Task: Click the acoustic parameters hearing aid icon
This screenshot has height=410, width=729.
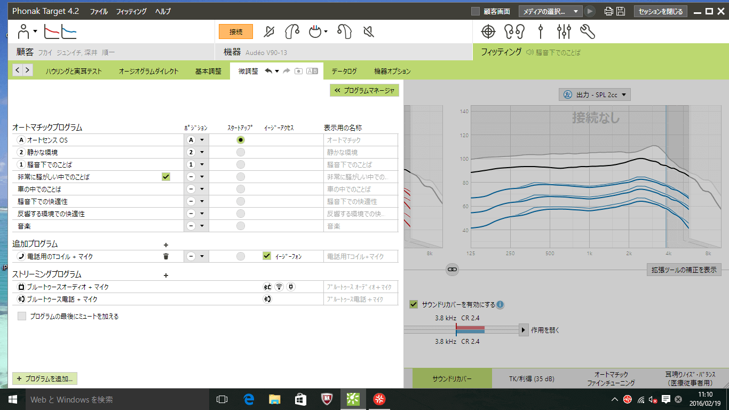Action: pos(292,32)
